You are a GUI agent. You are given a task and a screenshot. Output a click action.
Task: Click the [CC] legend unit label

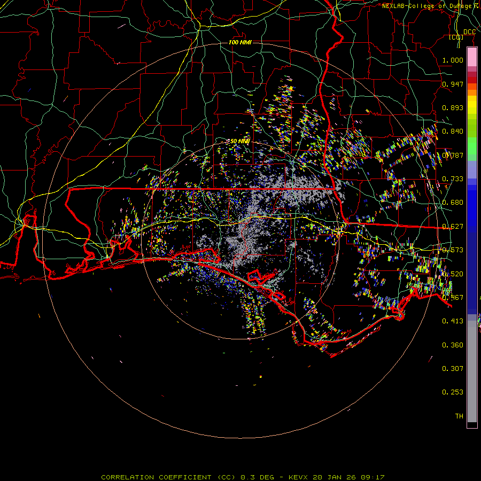[x=456, y=37]
